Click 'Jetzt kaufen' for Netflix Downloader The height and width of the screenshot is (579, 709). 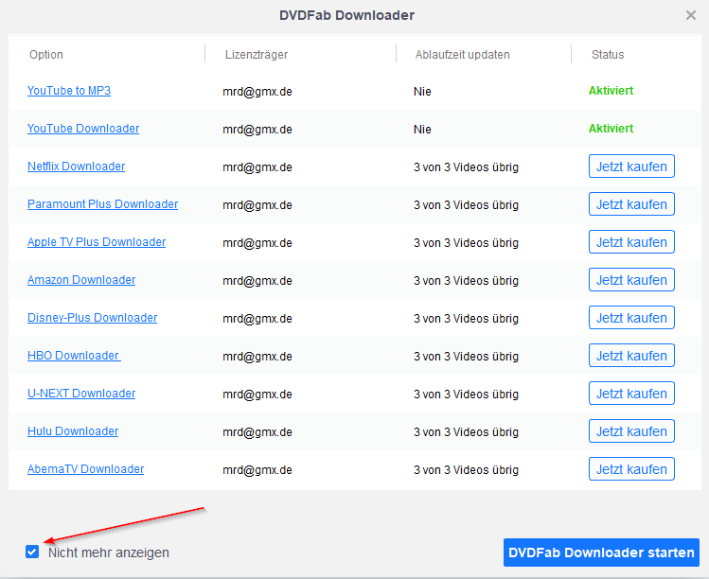click(631, 167)
